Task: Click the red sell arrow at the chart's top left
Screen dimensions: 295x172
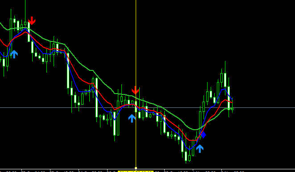Action: pos(32,20)
